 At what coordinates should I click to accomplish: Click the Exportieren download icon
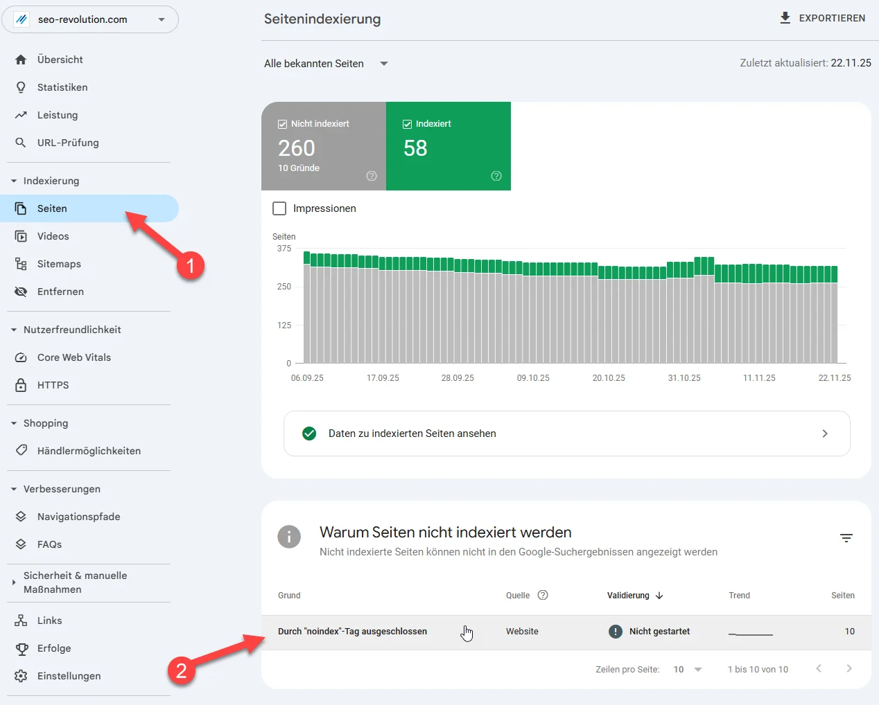point(785,18)
